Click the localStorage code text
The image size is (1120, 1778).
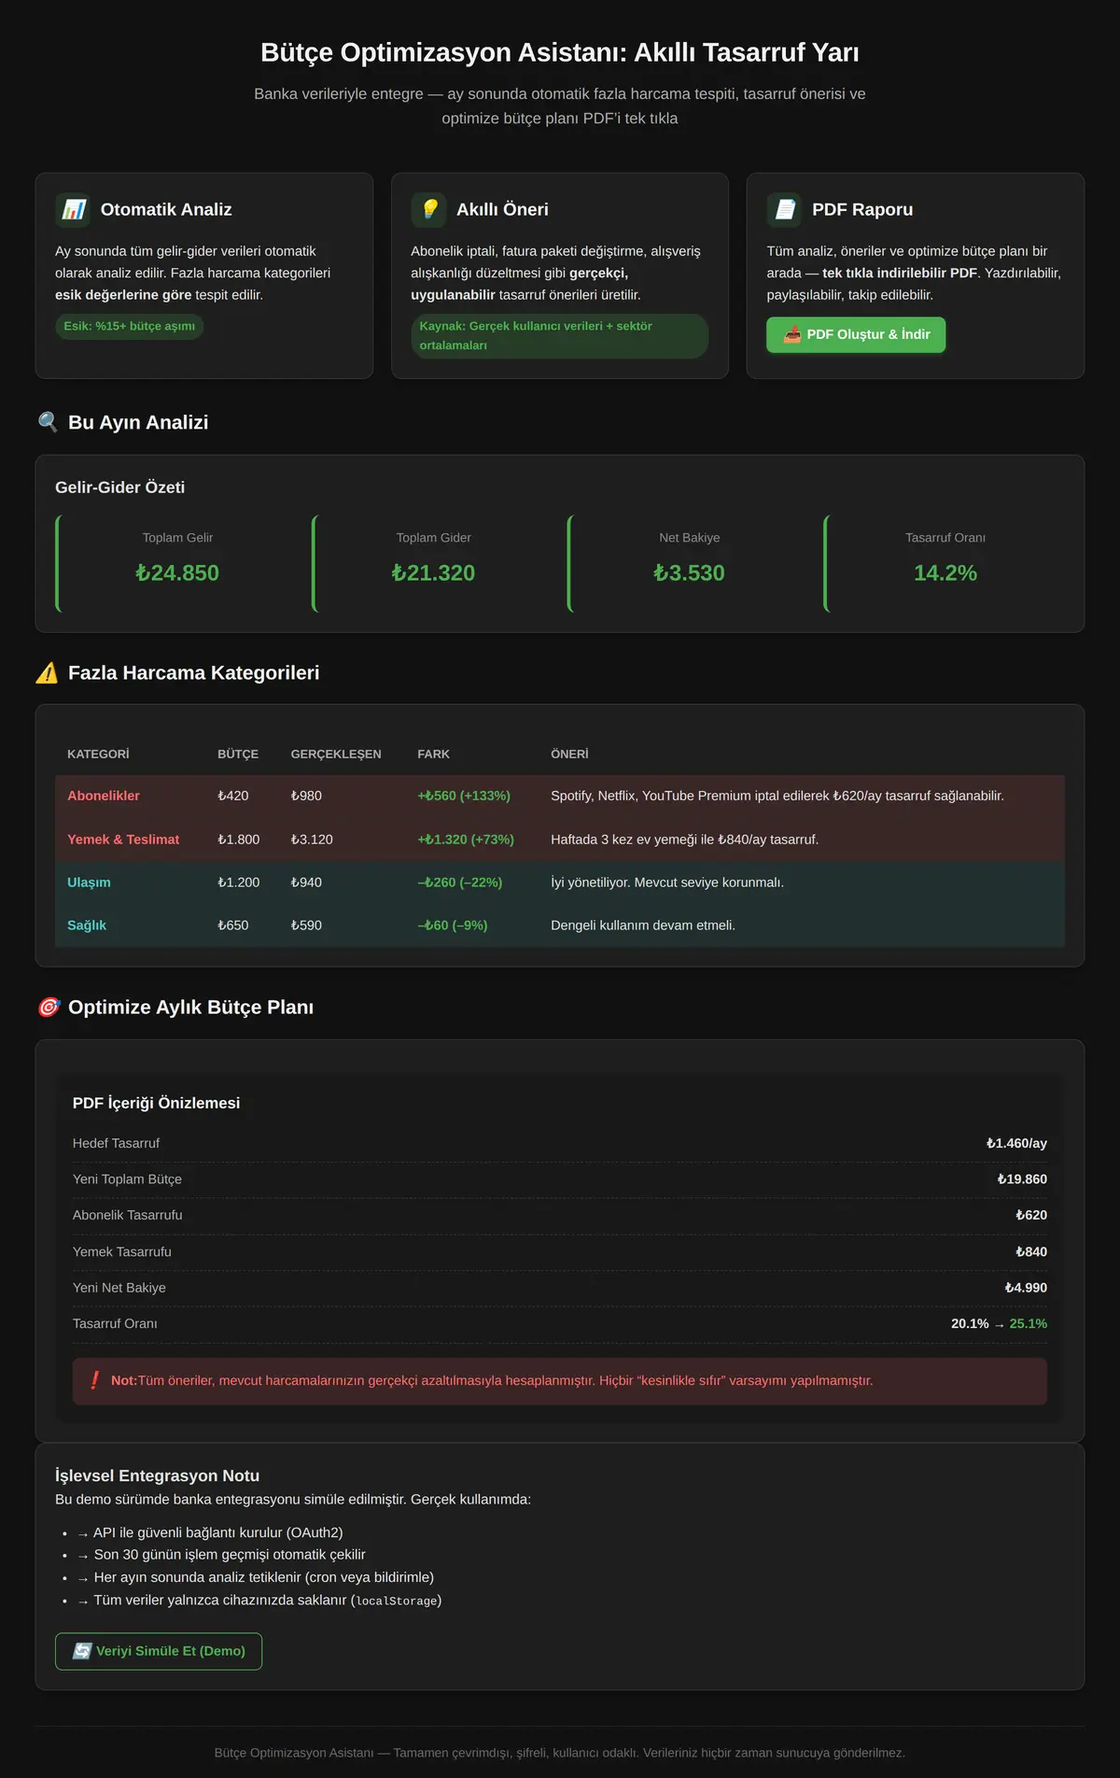tap(397, 1601)
